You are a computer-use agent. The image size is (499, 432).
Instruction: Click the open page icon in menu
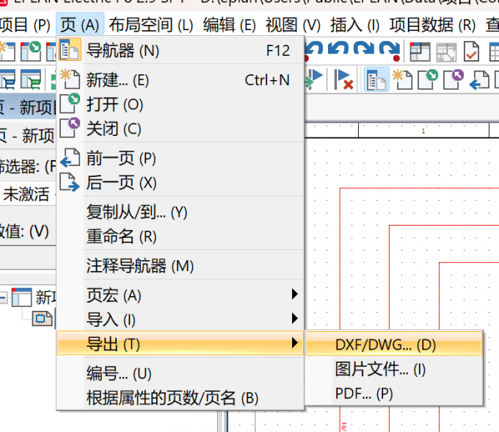(70, 103)
